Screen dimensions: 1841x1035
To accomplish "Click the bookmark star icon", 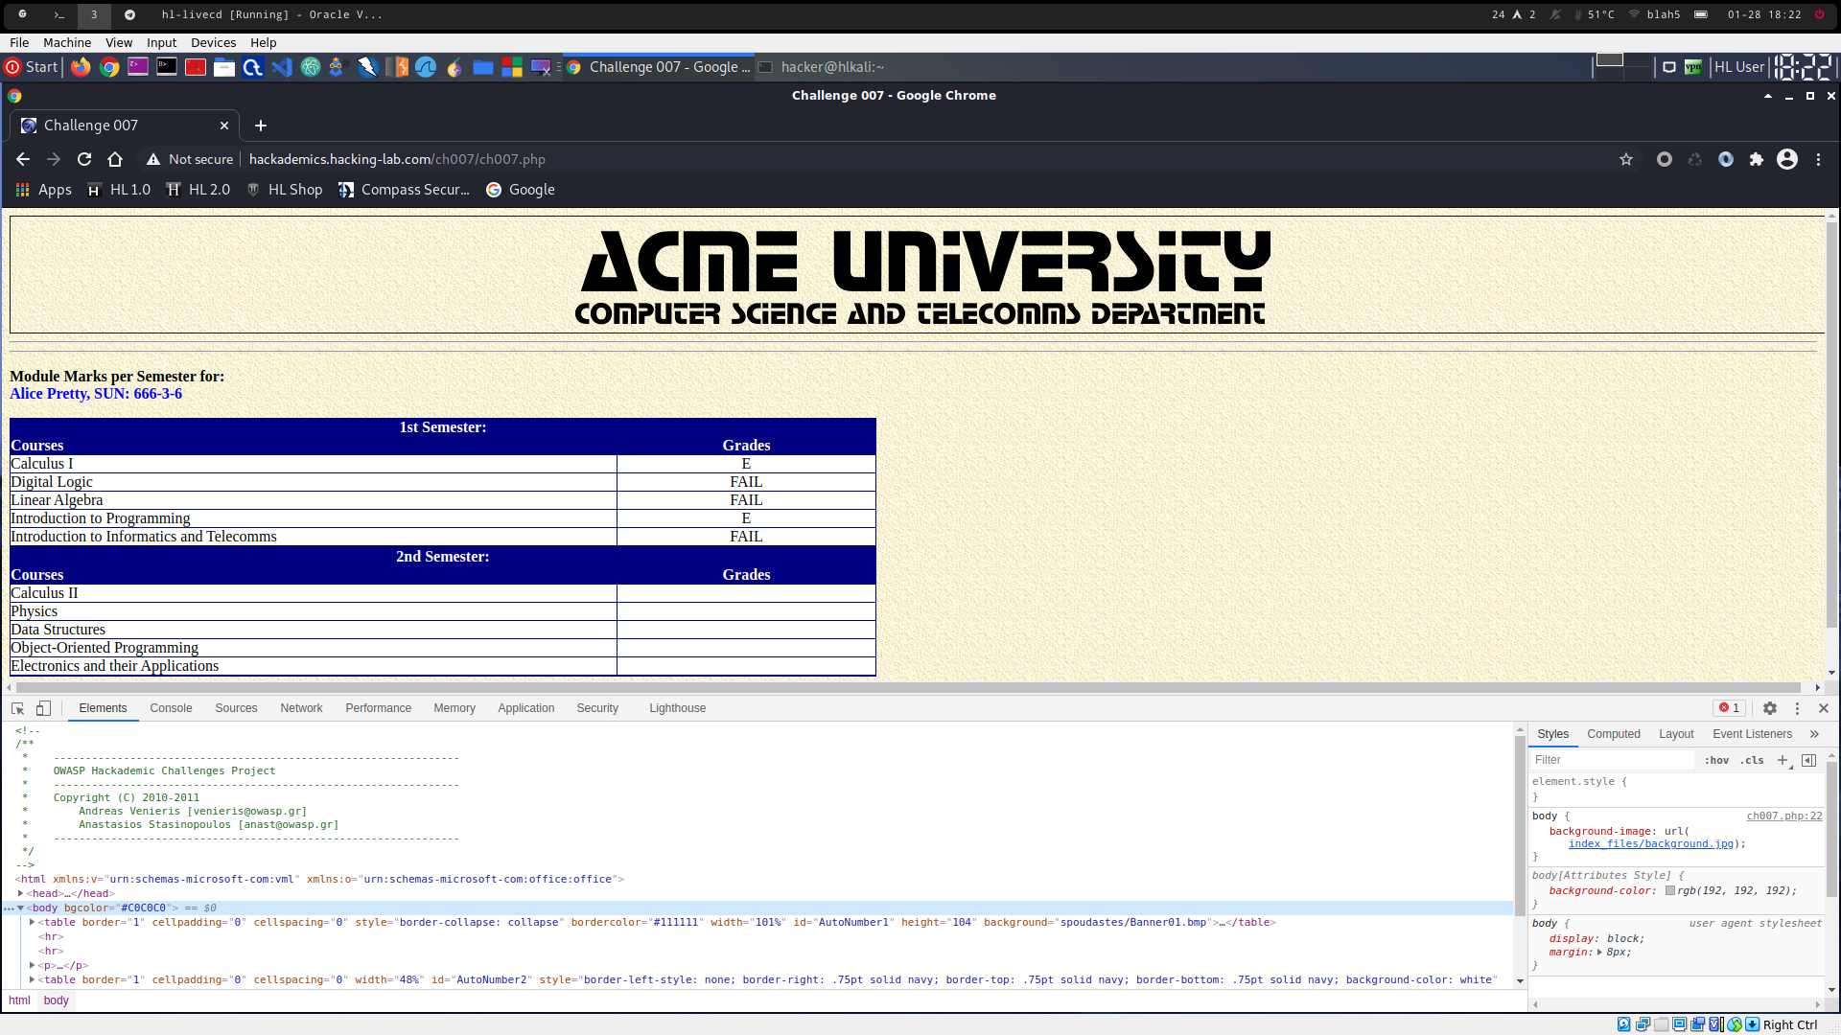I will (1626, 159).
